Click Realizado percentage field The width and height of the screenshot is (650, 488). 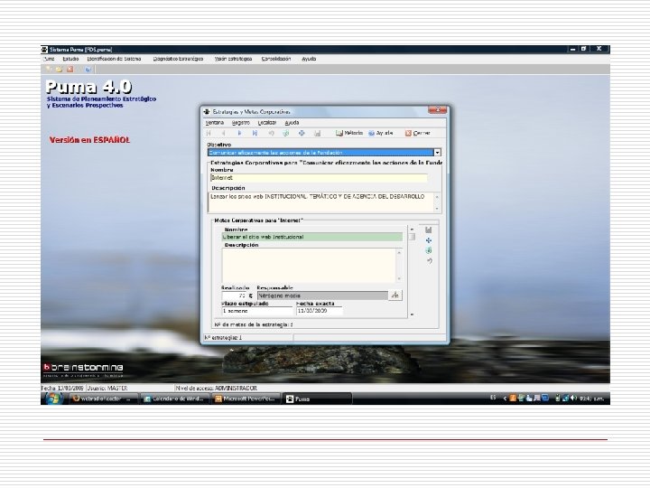point(235,296)
